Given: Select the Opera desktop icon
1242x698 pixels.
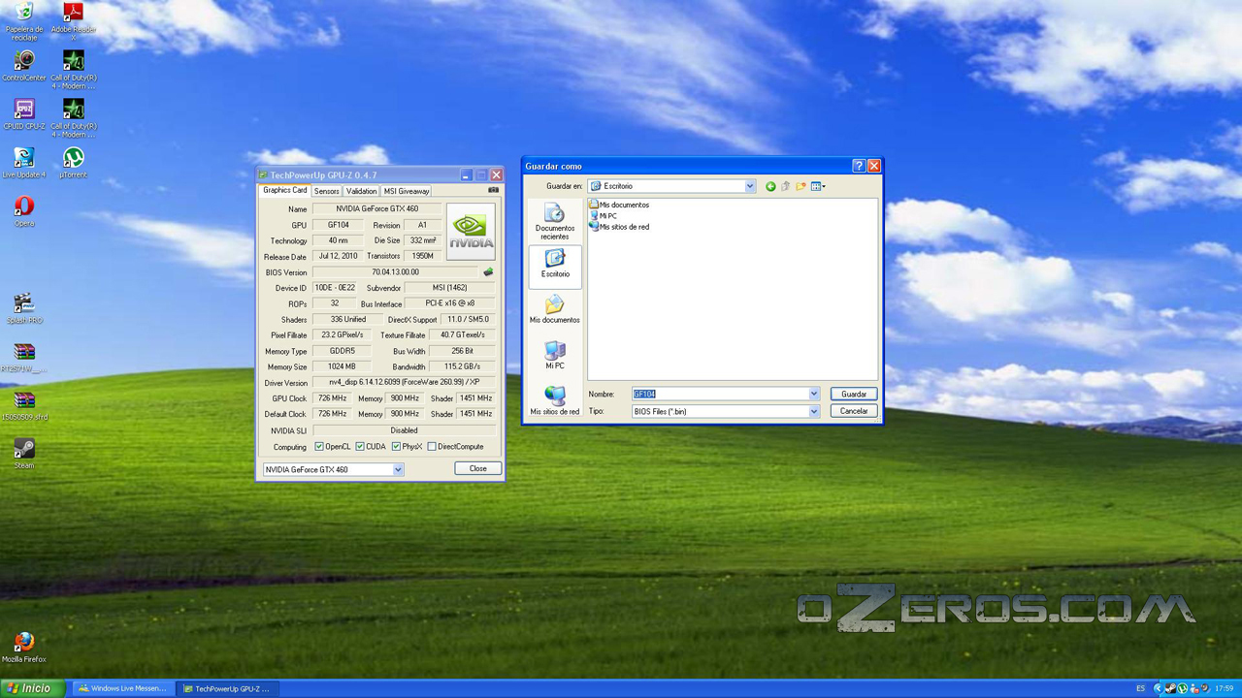Looking at the screenshot, I should point(24,211).
